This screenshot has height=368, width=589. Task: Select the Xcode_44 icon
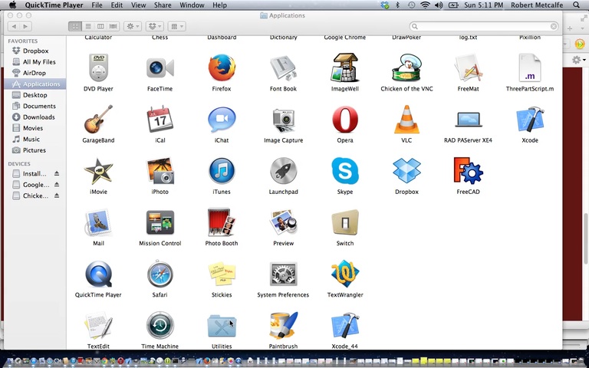pos(345,325)
